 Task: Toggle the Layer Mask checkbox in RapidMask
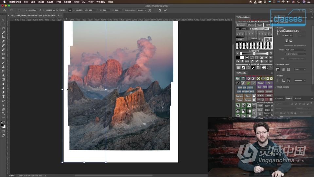tap(237, 22)
